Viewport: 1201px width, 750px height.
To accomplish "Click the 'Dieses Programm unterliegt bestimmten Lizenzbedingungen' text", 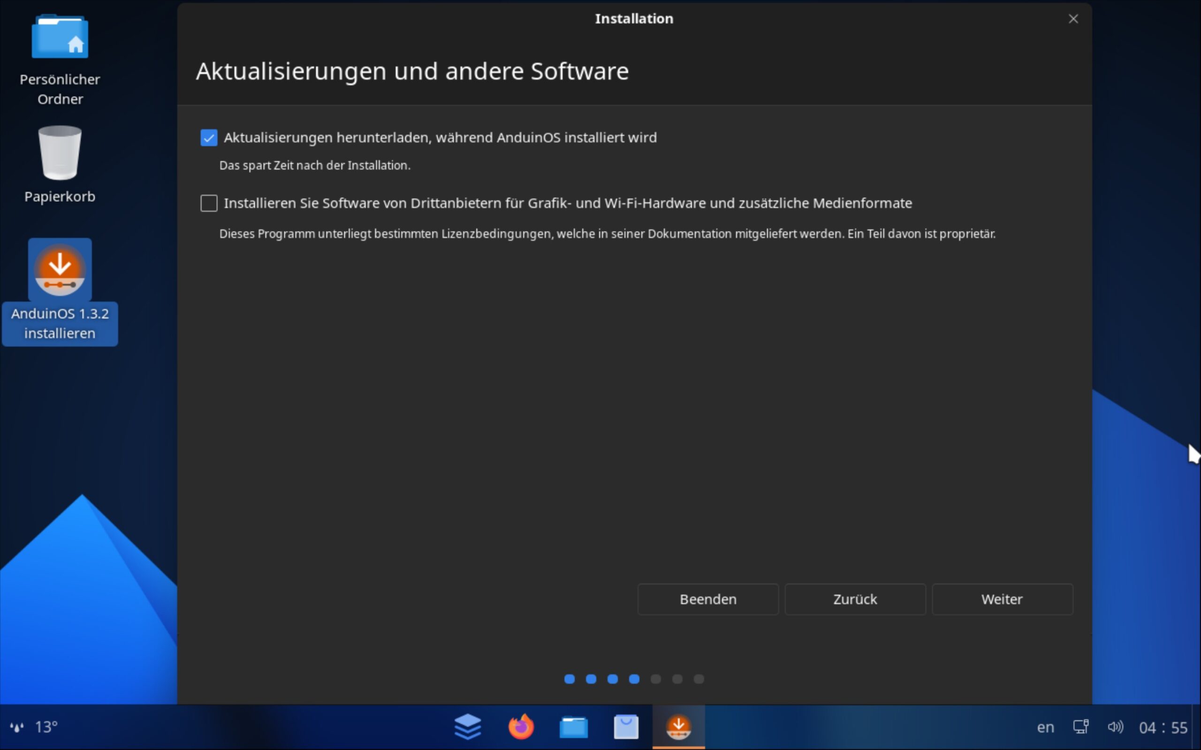I will (608, 233).
